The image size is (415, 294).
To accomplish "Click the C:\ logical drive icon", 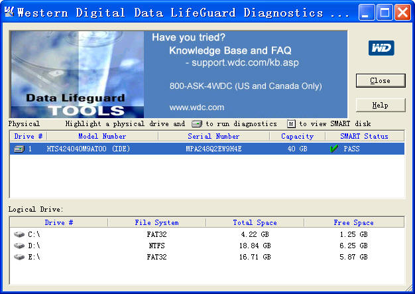I will pyautogui.click(x=19, y=234).
